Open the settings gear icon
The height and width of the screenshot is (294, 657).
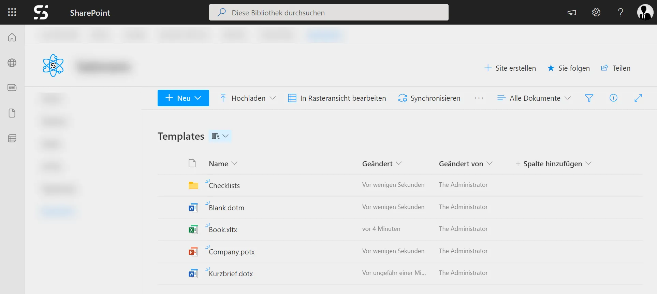[596, 12]
